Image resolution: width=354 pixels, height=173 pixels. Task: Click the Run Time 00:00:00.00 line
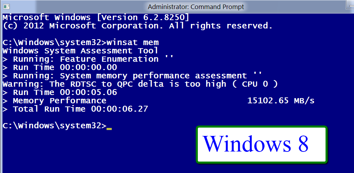point(60,68)
